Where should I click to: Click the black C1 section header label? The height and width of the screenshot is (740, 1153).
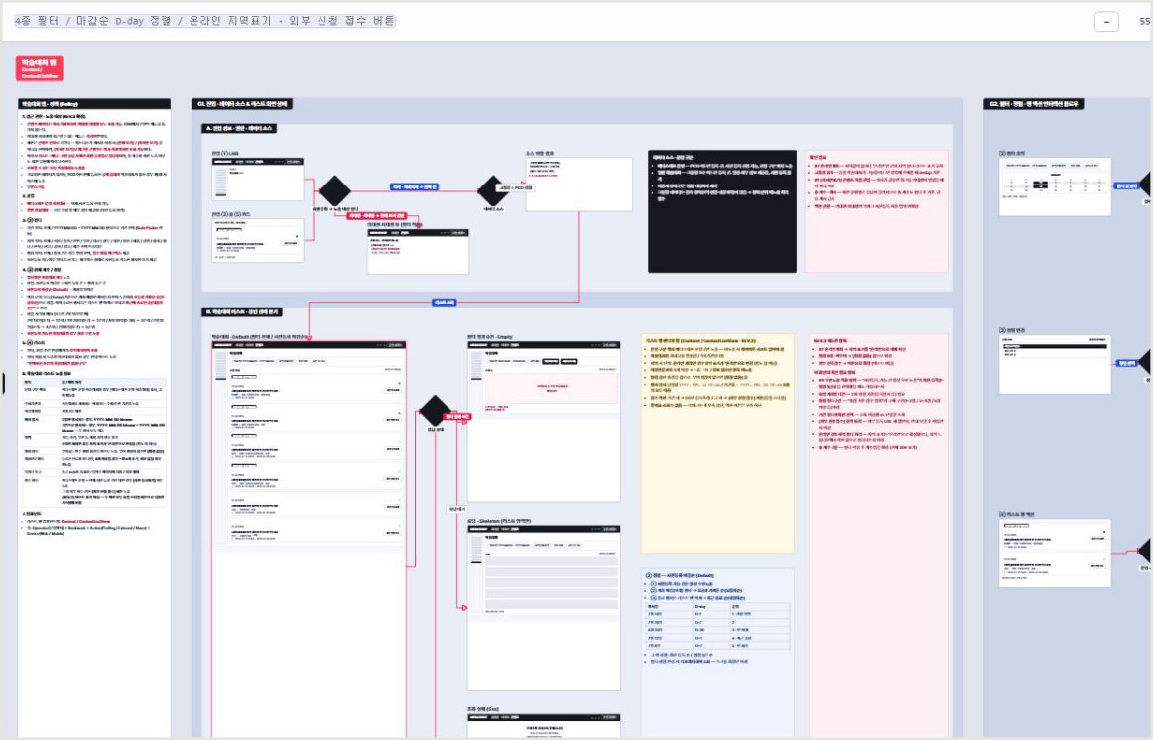click(x=241, y=104)
